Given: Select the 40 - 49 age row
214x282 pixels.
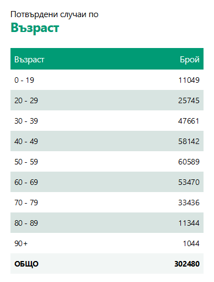Looking at the screenshot, I should click(107, 141).
